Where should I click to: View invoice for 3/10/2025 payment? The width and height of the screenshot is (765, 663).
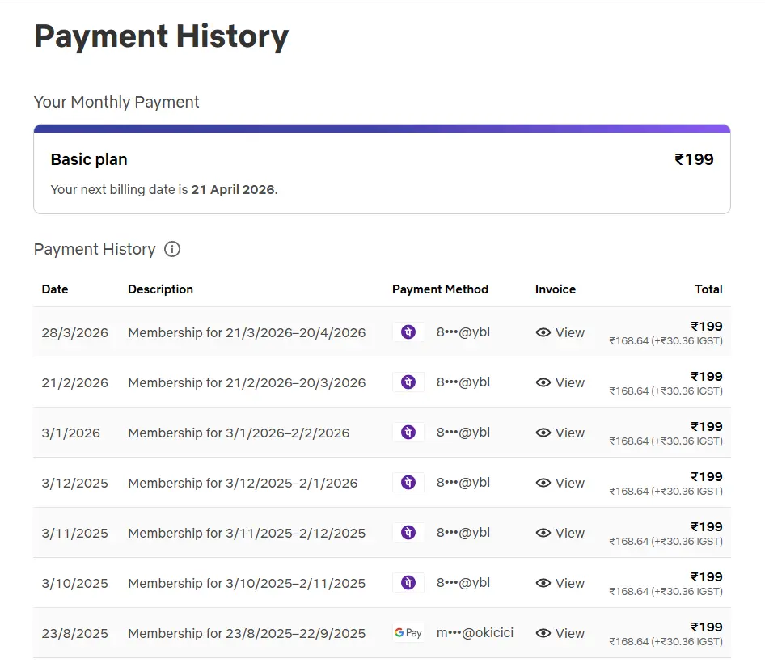pos(560,584)
